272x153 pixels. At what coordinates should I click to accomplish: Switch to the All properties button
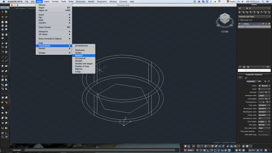pyautogui.click(x=259, y=81)
